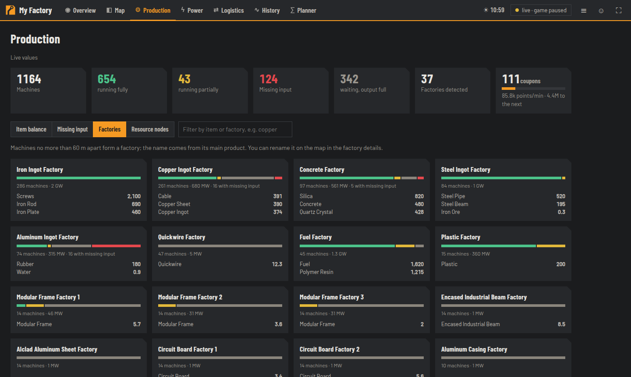Click Aluminum Casing Factory title

point(474,349)
